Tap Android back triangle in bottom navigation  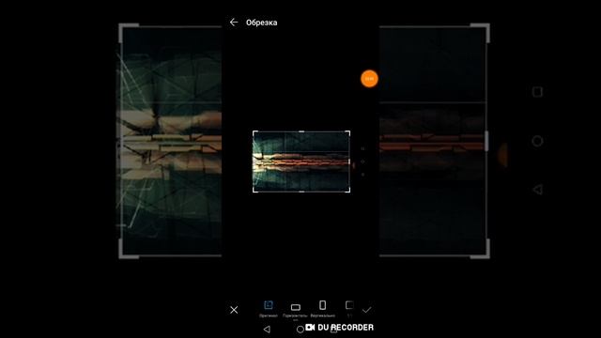tap(267, 330)
